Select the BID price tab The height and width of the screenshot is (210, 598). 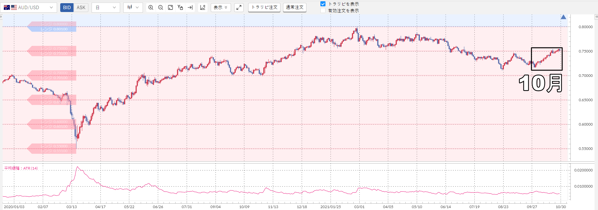67,7
